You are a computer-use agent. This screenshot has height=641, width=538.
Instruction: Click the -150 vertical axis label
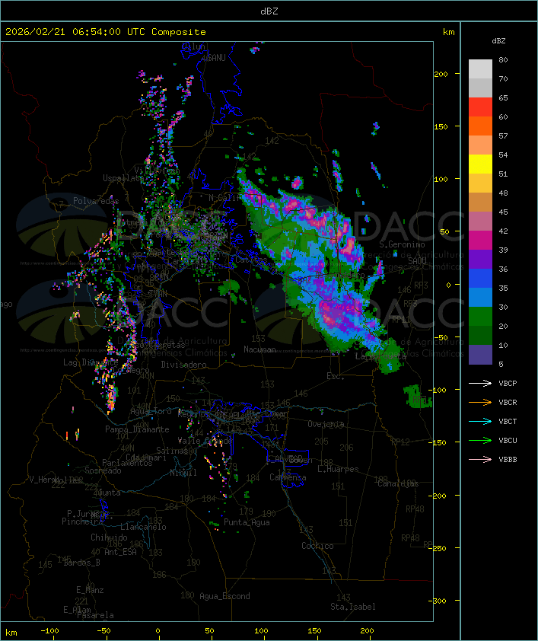pyautogui.click(x=437, y=443)
